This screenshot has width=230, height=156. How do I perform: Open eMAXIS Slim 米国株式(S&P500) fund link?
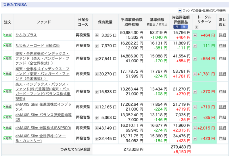(x=43, y=128)
